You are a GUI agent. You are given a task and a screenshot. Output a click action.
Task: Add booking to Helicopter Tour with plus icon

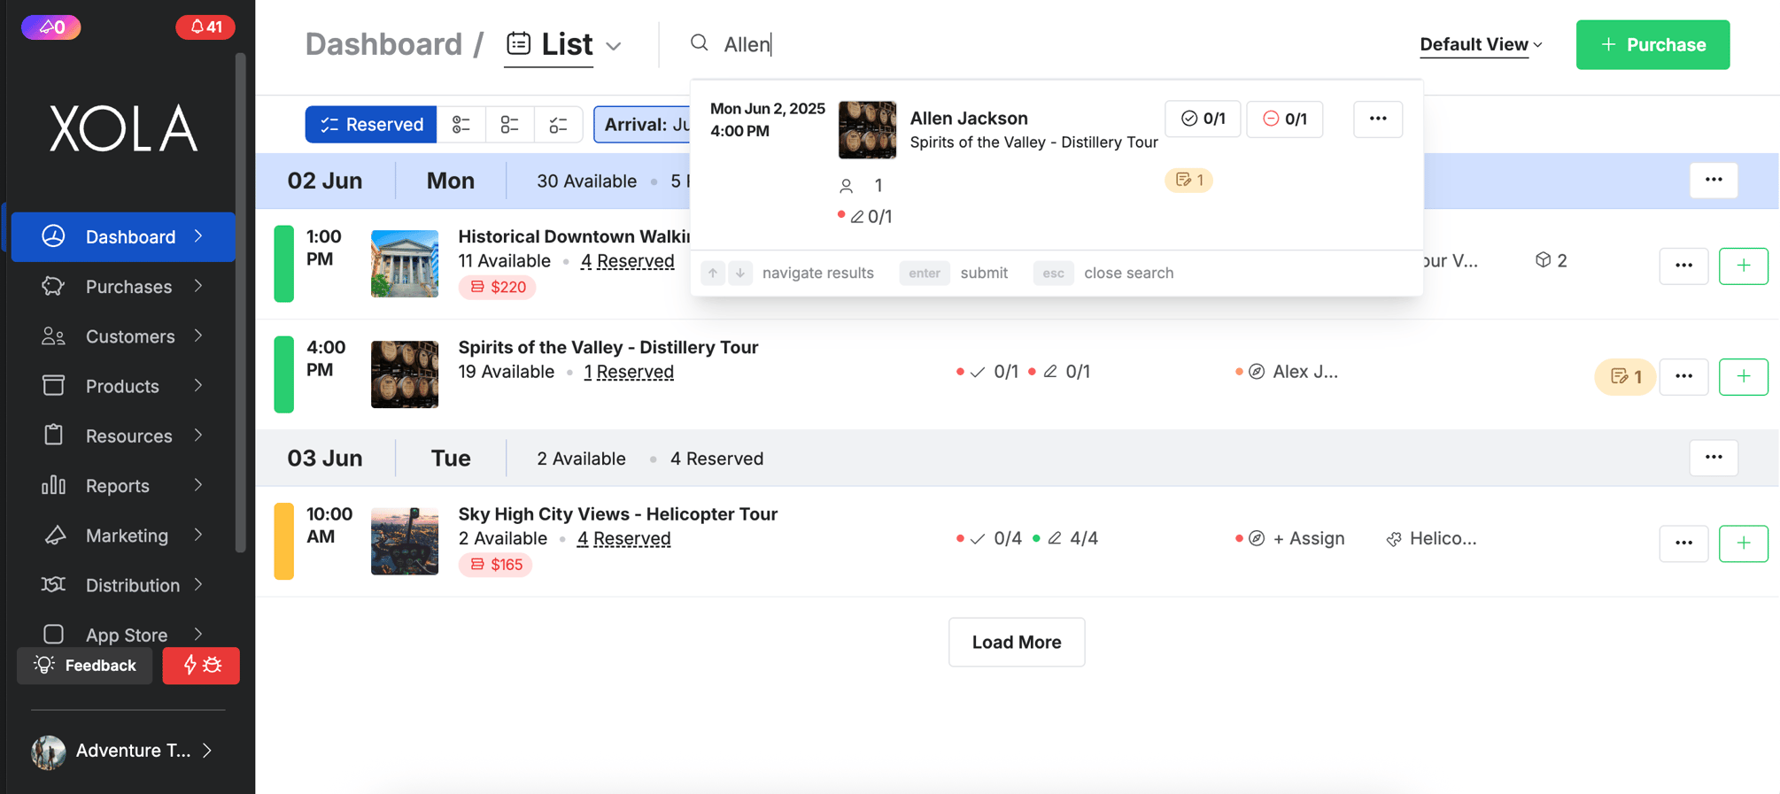pos(1743,543)
